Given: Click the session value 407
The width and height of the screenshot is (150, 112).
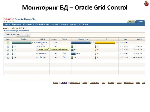Looking at the screenshot, I should coord(56,53).
